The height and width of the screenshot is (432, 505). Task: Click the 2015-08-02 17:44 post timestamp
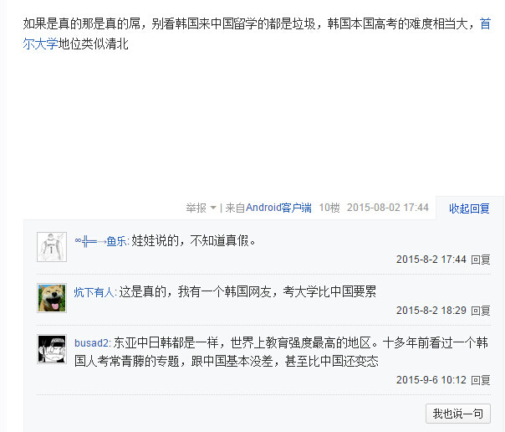click(388, 208)
